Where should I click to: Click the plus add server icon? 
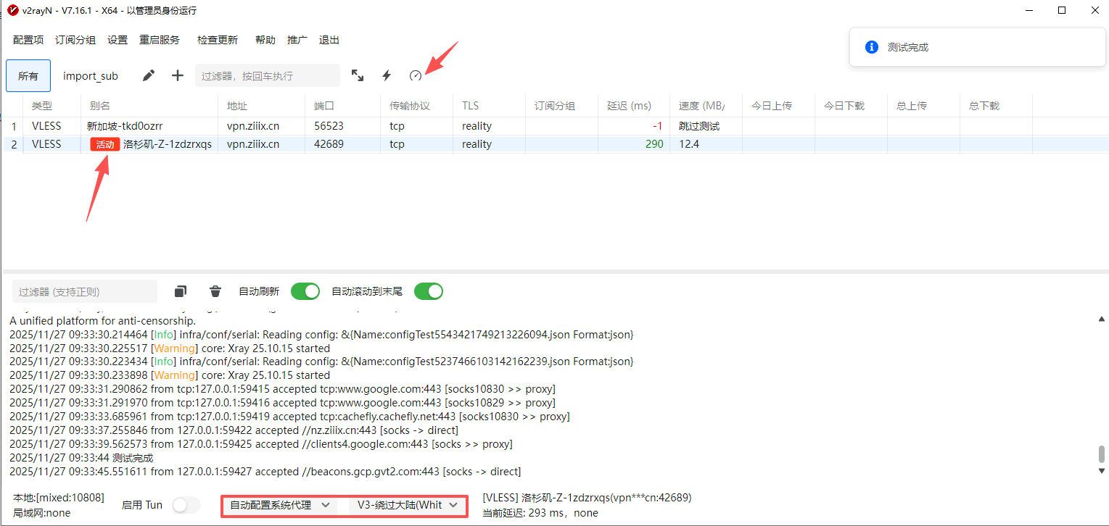coord(178,75)
